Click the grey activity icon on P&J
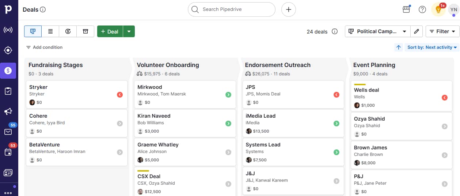Viewport: 460px width, 196px height. pos(445,184)
